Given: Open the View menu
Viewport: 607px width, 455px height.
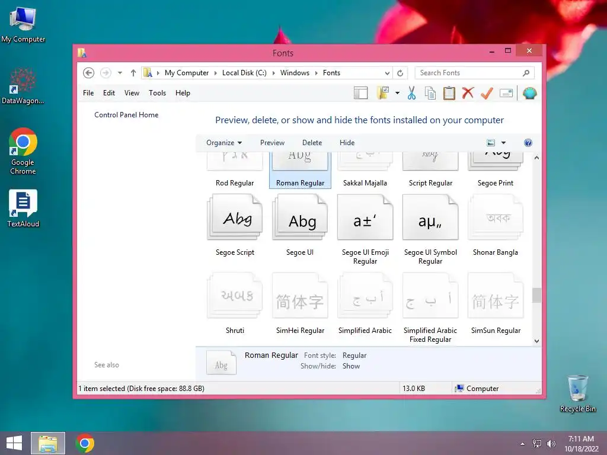Looking at the screenshot, I should (x=132, y=93).
